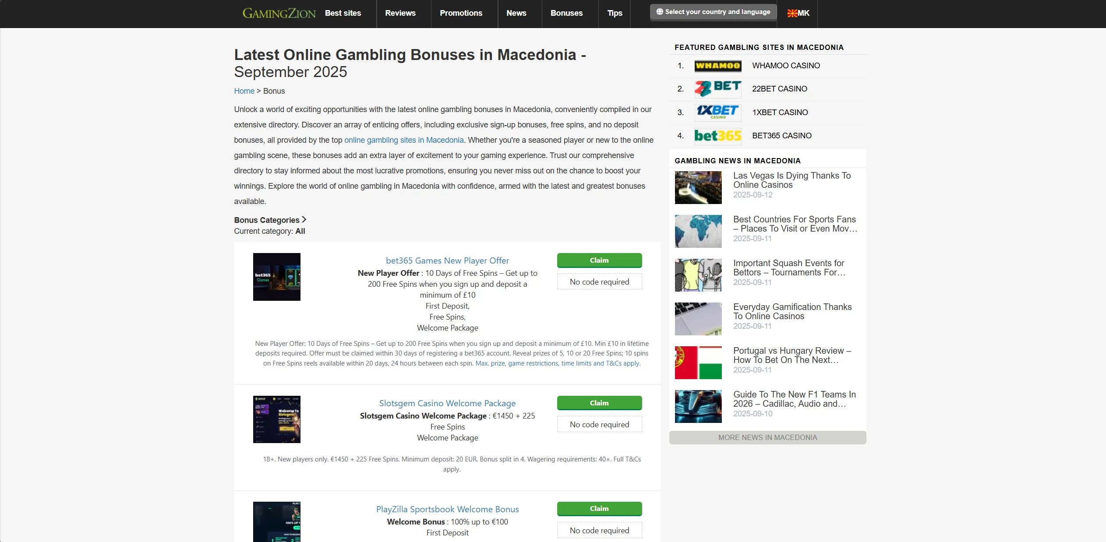Click the Slotsgem Casino offer thumbnail
The width and height of the screenshot is (1106, 542).
277,419
